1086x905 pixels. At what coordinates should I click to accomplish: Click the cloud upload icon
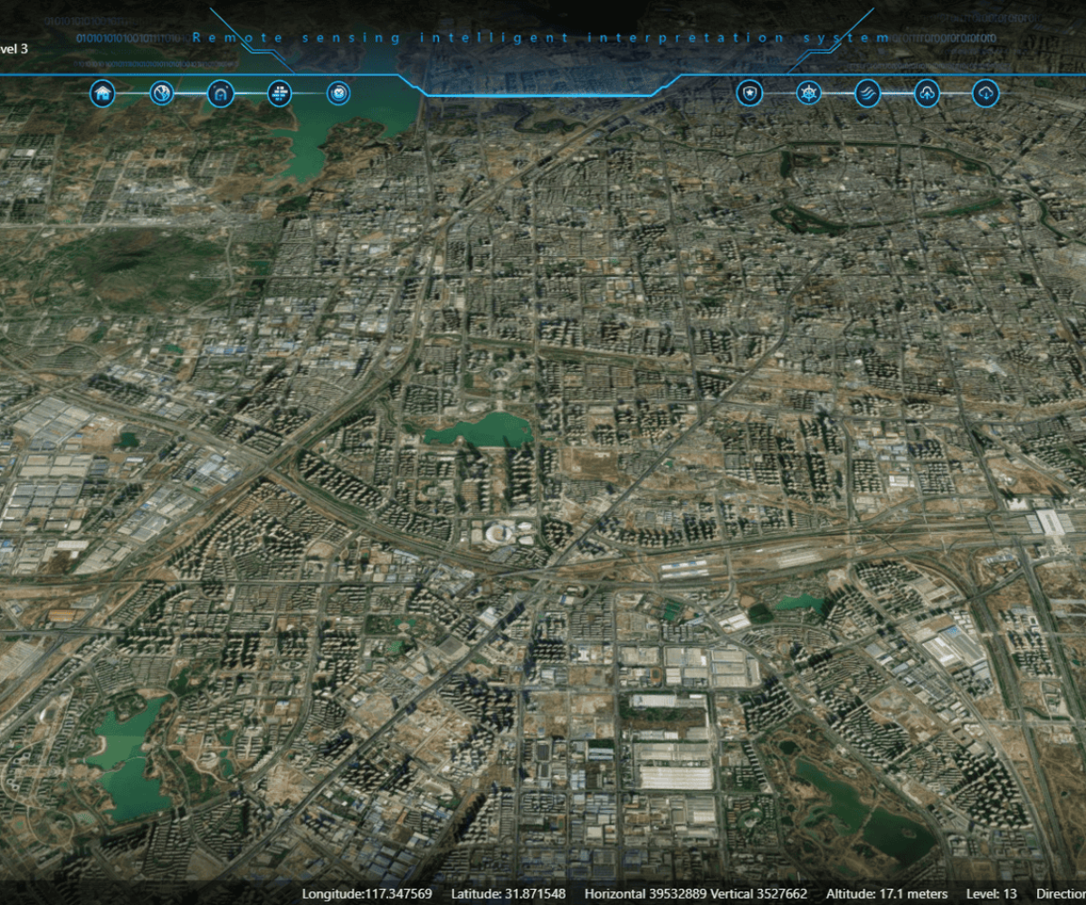(x=926, y=93)
